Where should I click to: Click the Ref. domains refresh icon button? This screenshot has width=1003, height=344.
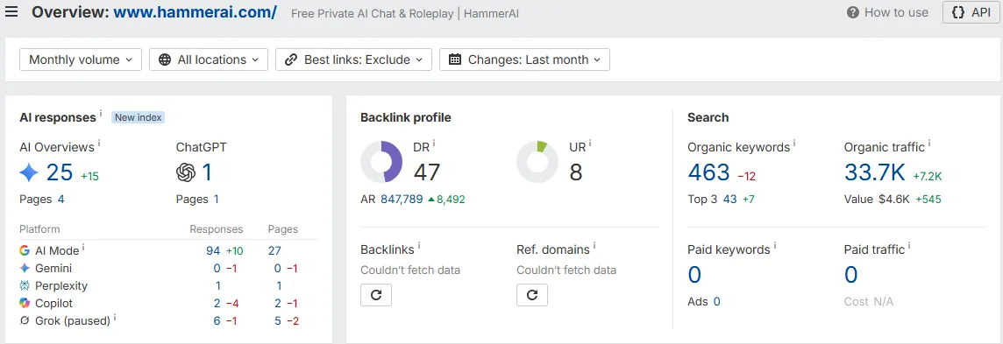click(532, 295)
